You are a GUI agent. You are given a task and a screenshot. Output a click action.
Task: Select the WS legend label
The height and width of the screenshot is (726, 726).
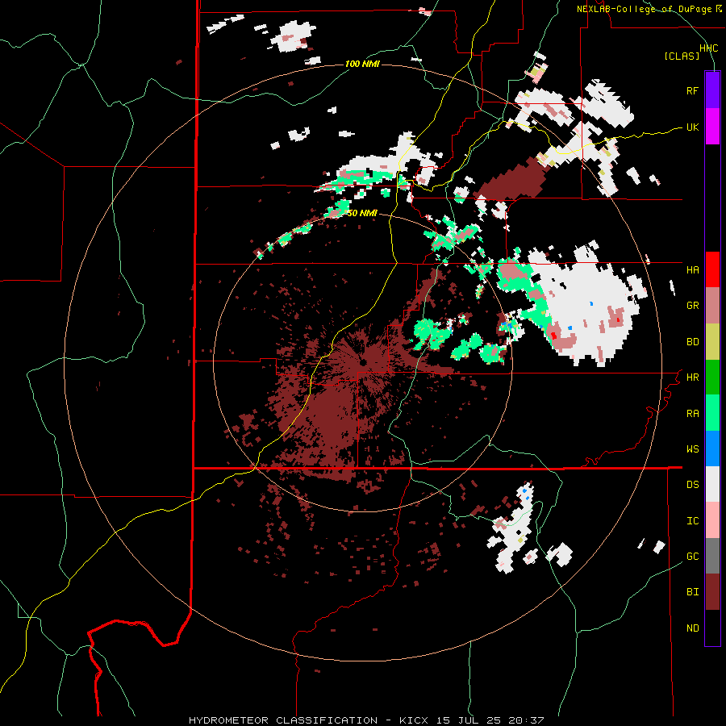pos(692,449)
